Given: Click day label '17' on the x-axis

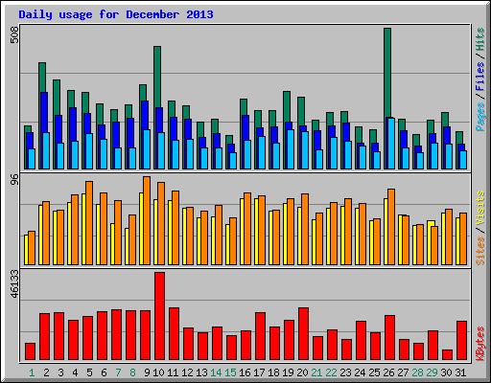Looking at the screenshot, I should (x=259, y=372).
